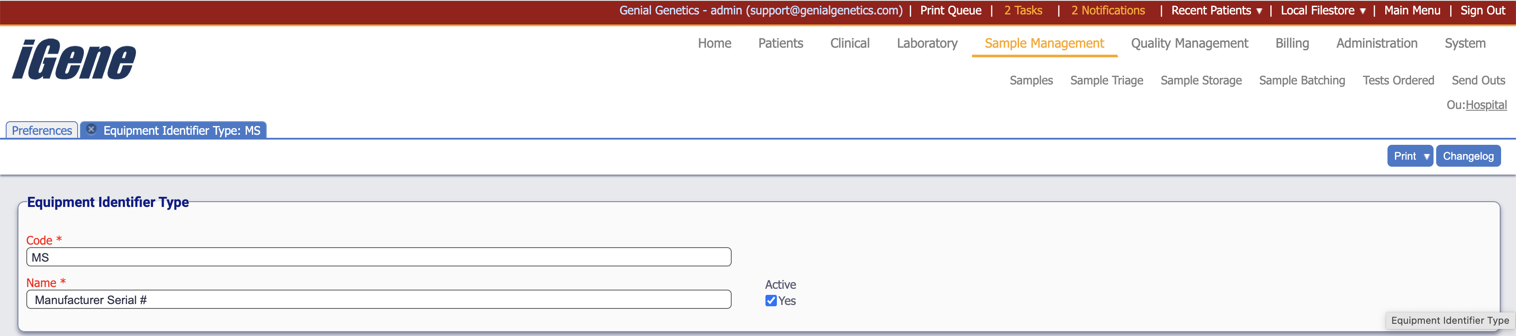1516x336 pixels.
Task: Switch to the Preferences tab
Action: (42, 130)
